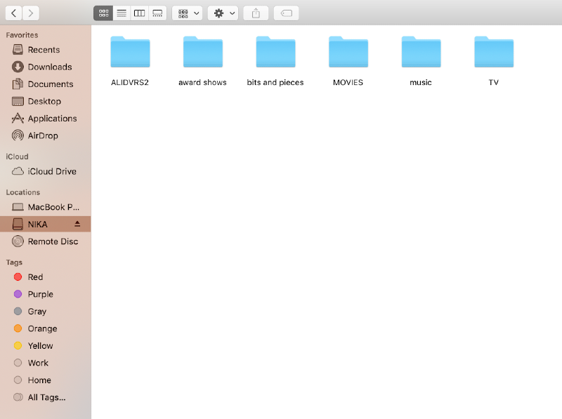Image resolution: width=562 pixels, height=419 pixels.
Task: Open Recents in the sidebar
Action: pyautogui.click(x=46, y=50)
